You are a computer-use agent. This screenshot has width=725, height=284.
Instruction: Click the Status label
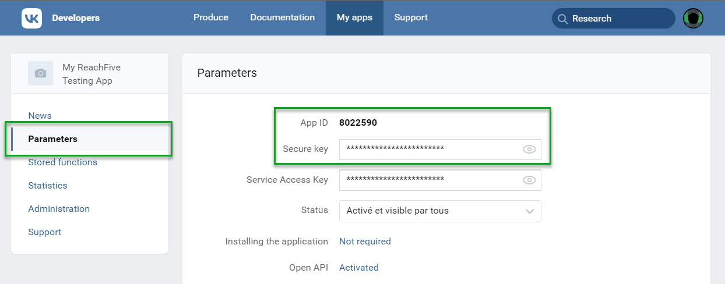(x=315, y=210)
